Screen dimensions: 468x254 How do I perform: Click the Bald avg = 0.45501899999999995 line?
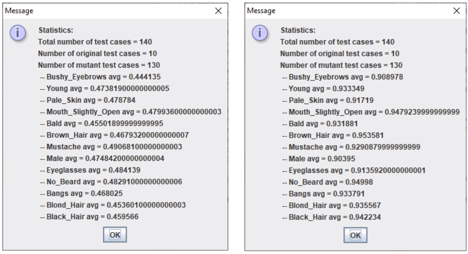[102, 123]
